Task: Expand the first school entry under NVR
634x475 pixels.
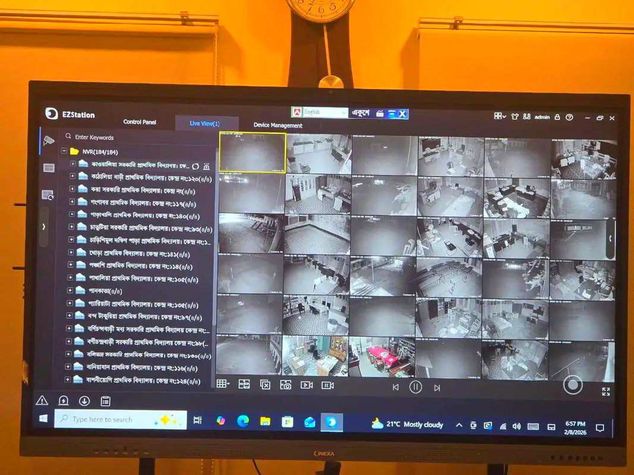Action: pyautogui.click(x=73, y=164)
